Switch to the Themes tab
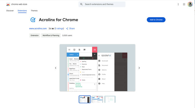The image size is (195, 108). 34,11
